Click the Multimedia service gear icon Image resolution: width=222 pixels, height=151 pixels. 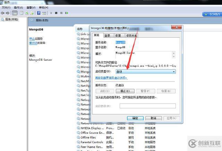(78, 76)
